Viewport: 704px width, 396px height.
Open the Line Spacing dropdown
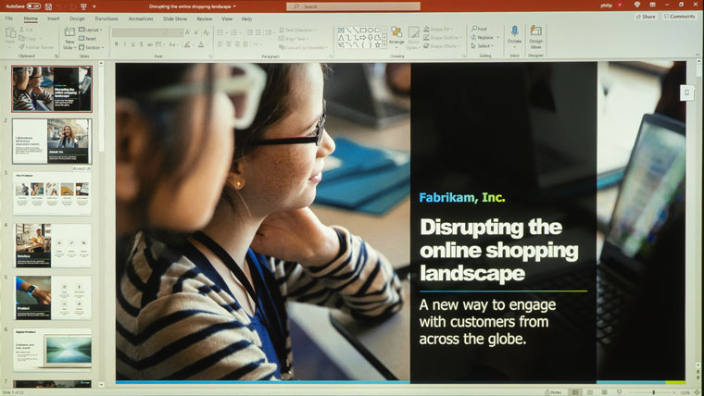click(269, 32)
